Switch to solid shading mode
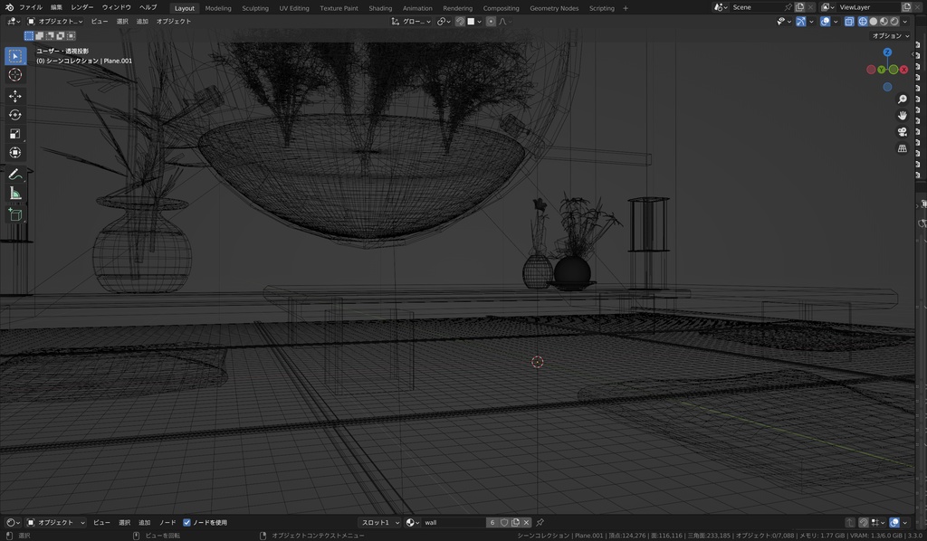Screen dimensions: 927x541 point(874,22)
